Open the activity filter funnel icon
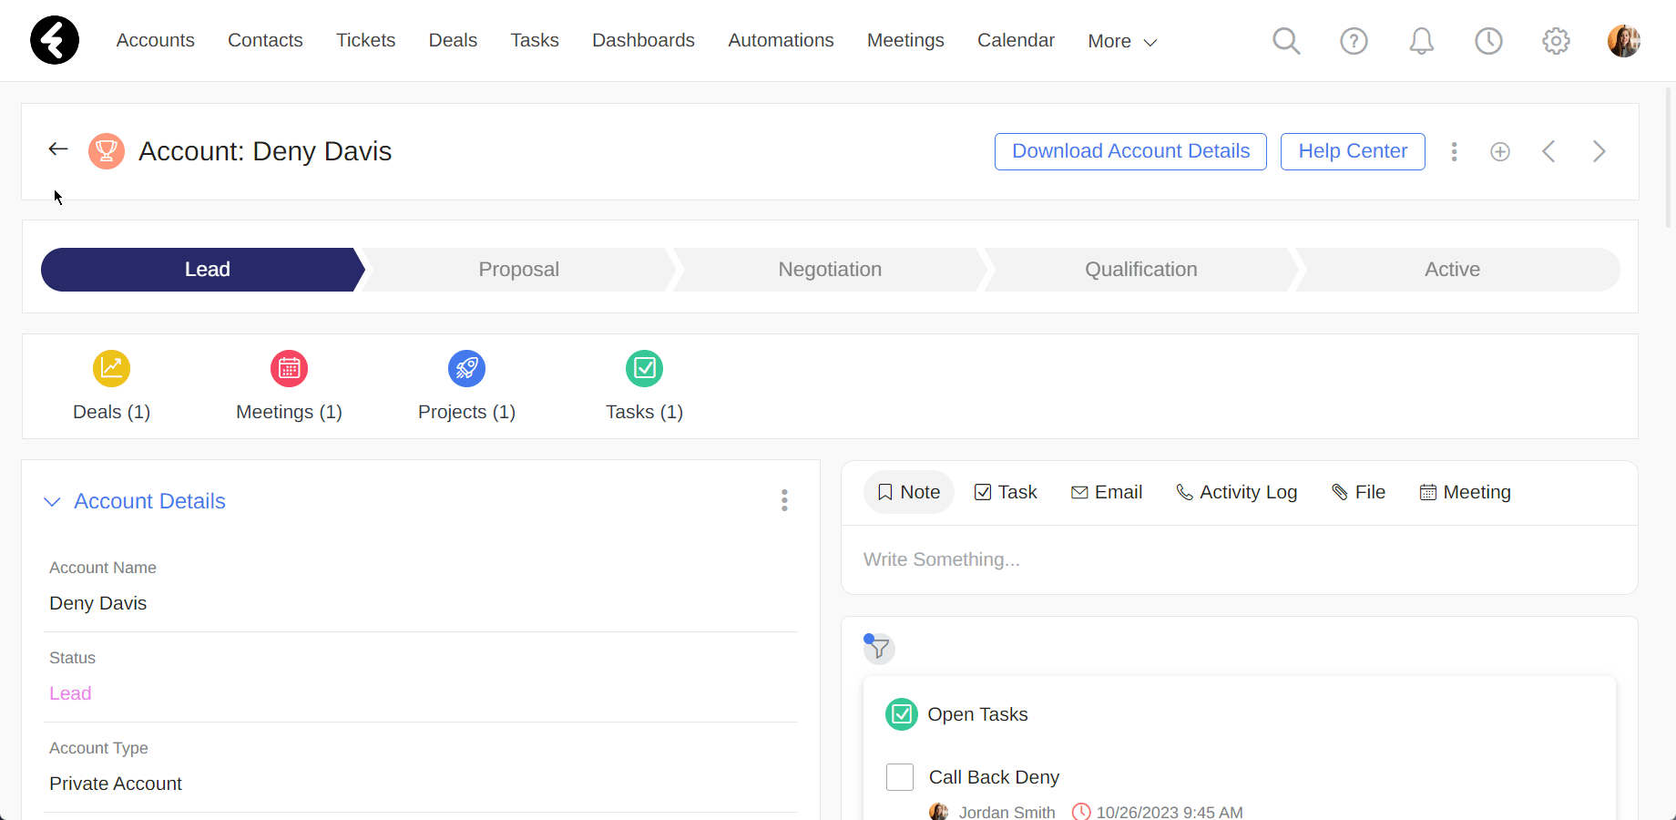This screenshot has width=1676, height=820. point(879,649)
